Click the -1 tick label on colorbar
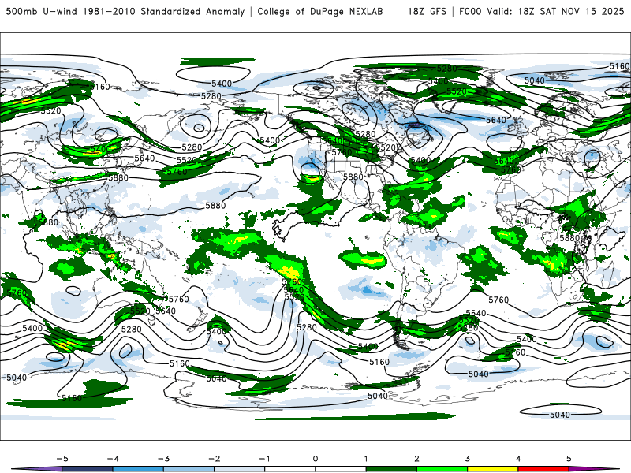 pyautogui.click(x=264, y=459)
